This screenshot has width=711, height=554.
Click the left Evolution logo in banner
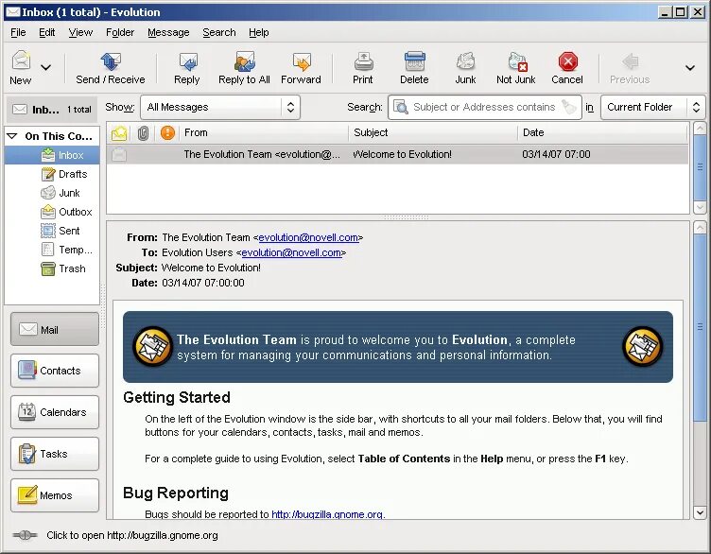[152, 346]
